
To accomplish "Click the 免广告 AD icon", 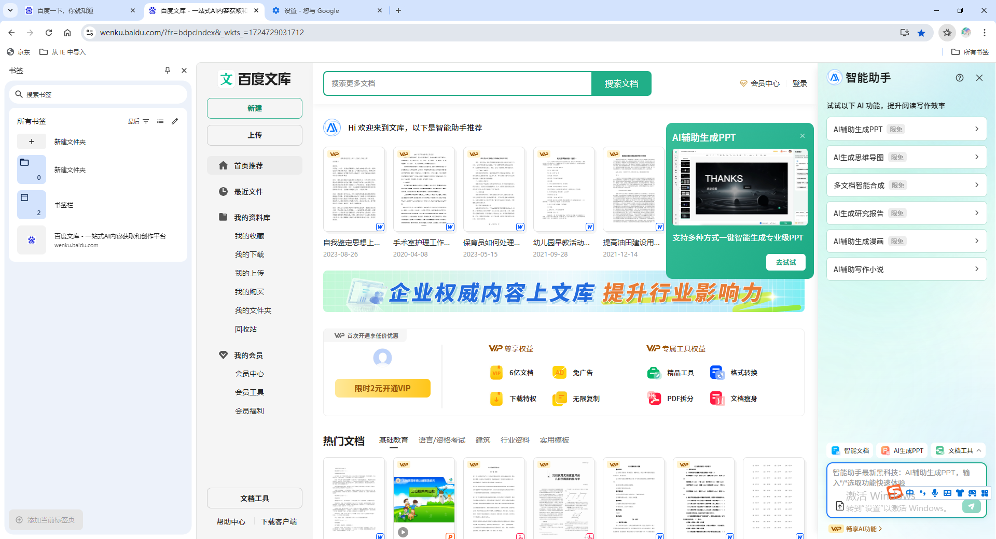I will point(559,373).
